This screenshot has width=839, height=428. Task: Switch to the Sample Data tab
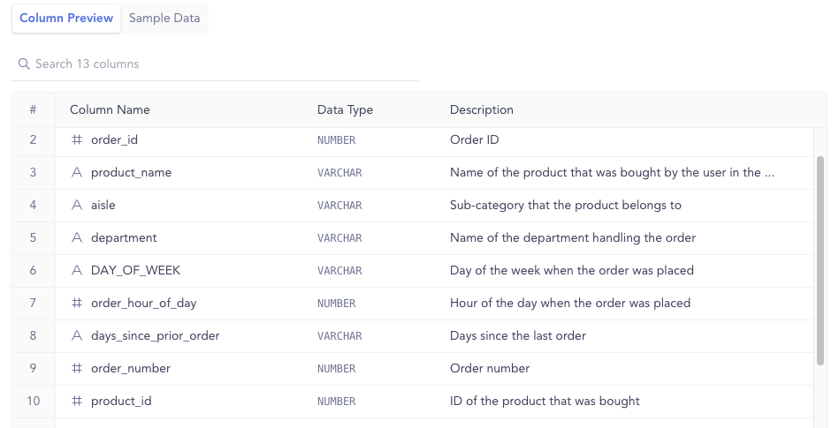point(164,19)
